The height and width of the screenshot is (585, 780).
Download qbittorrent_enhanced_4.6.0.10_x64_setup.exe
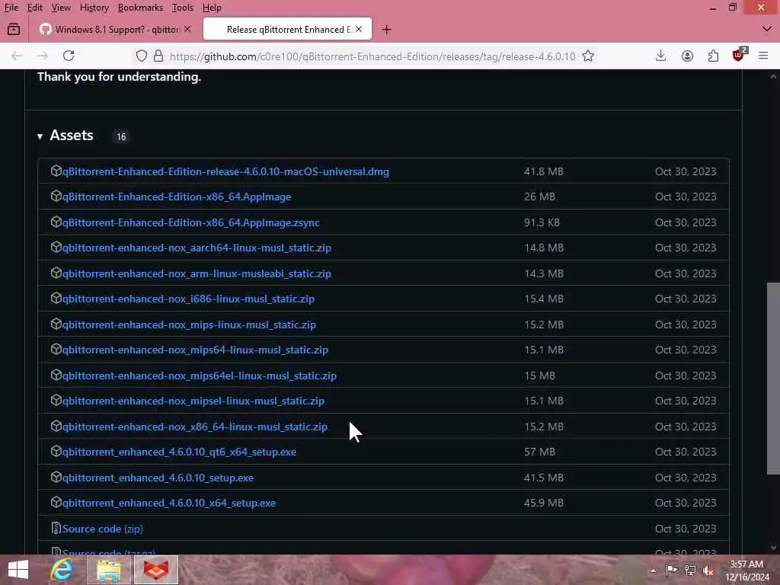(168, 503)
